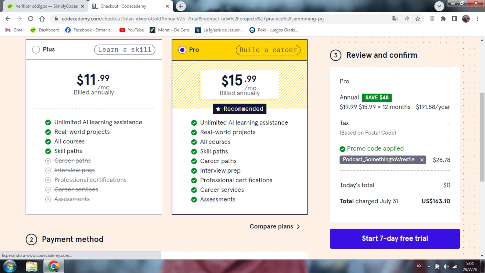Close the Checkout Codecademy tab
485x273 pixels.
click(x=167, y=6)
